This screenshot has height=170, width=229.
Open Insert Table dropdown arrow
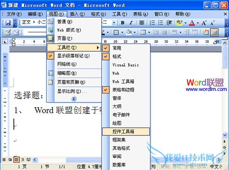[149, 32]
